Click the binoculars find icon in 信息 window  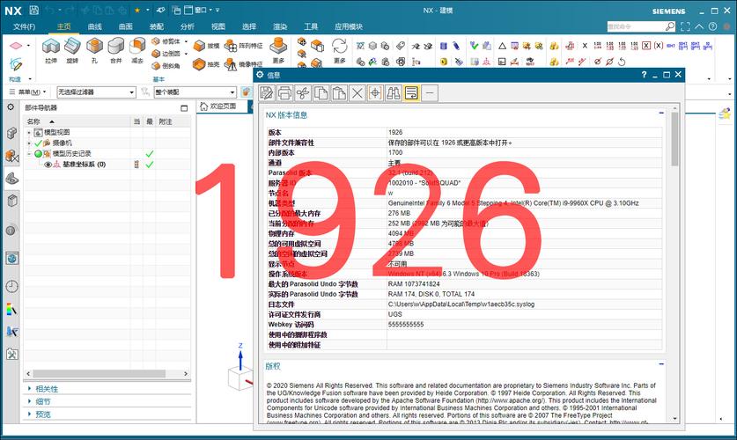tap(393, 93)
